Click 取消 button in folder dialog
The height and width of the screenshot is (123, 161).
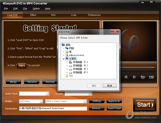(110, 86)
